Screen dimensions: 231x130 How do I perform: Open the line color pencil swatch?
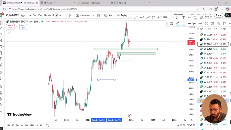178,23
